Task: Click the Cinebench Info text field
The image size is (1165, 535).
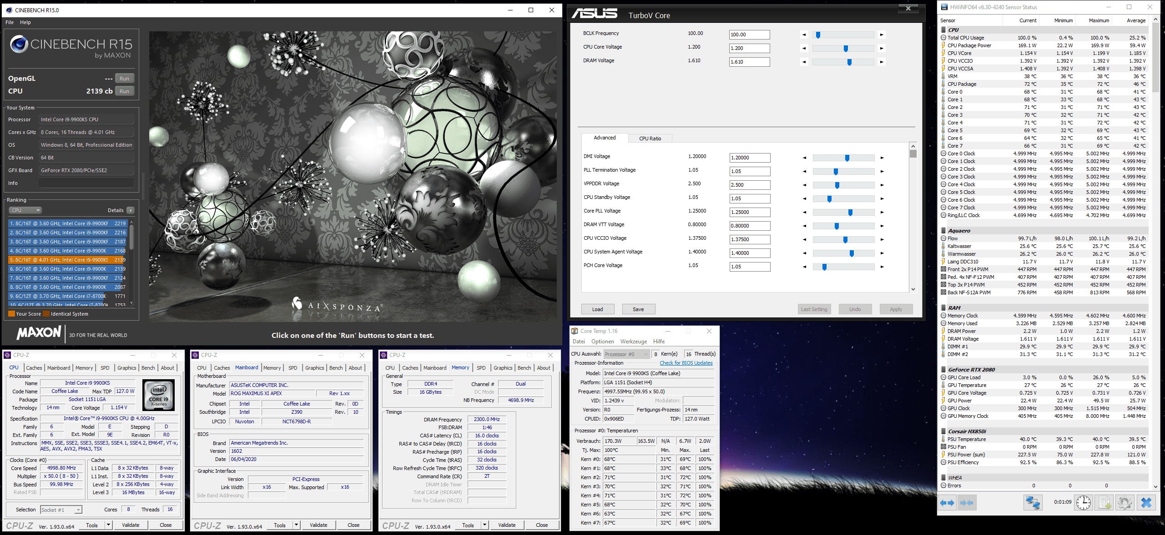Action: (86, 183)
